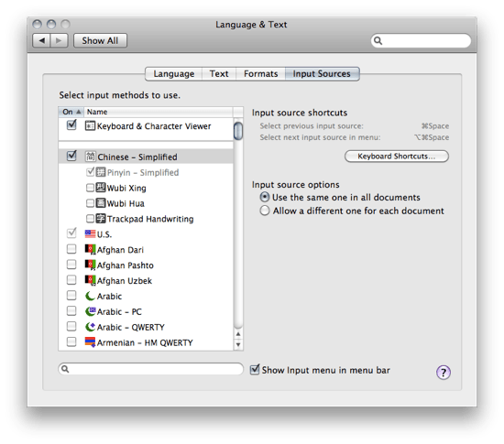Select the Input Sources tab
This screenshot has height=444, width=504.
[x=322, y=74]
